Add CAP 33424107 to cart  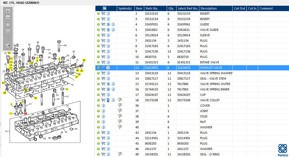pyautogui.click(x=103, y=95)
